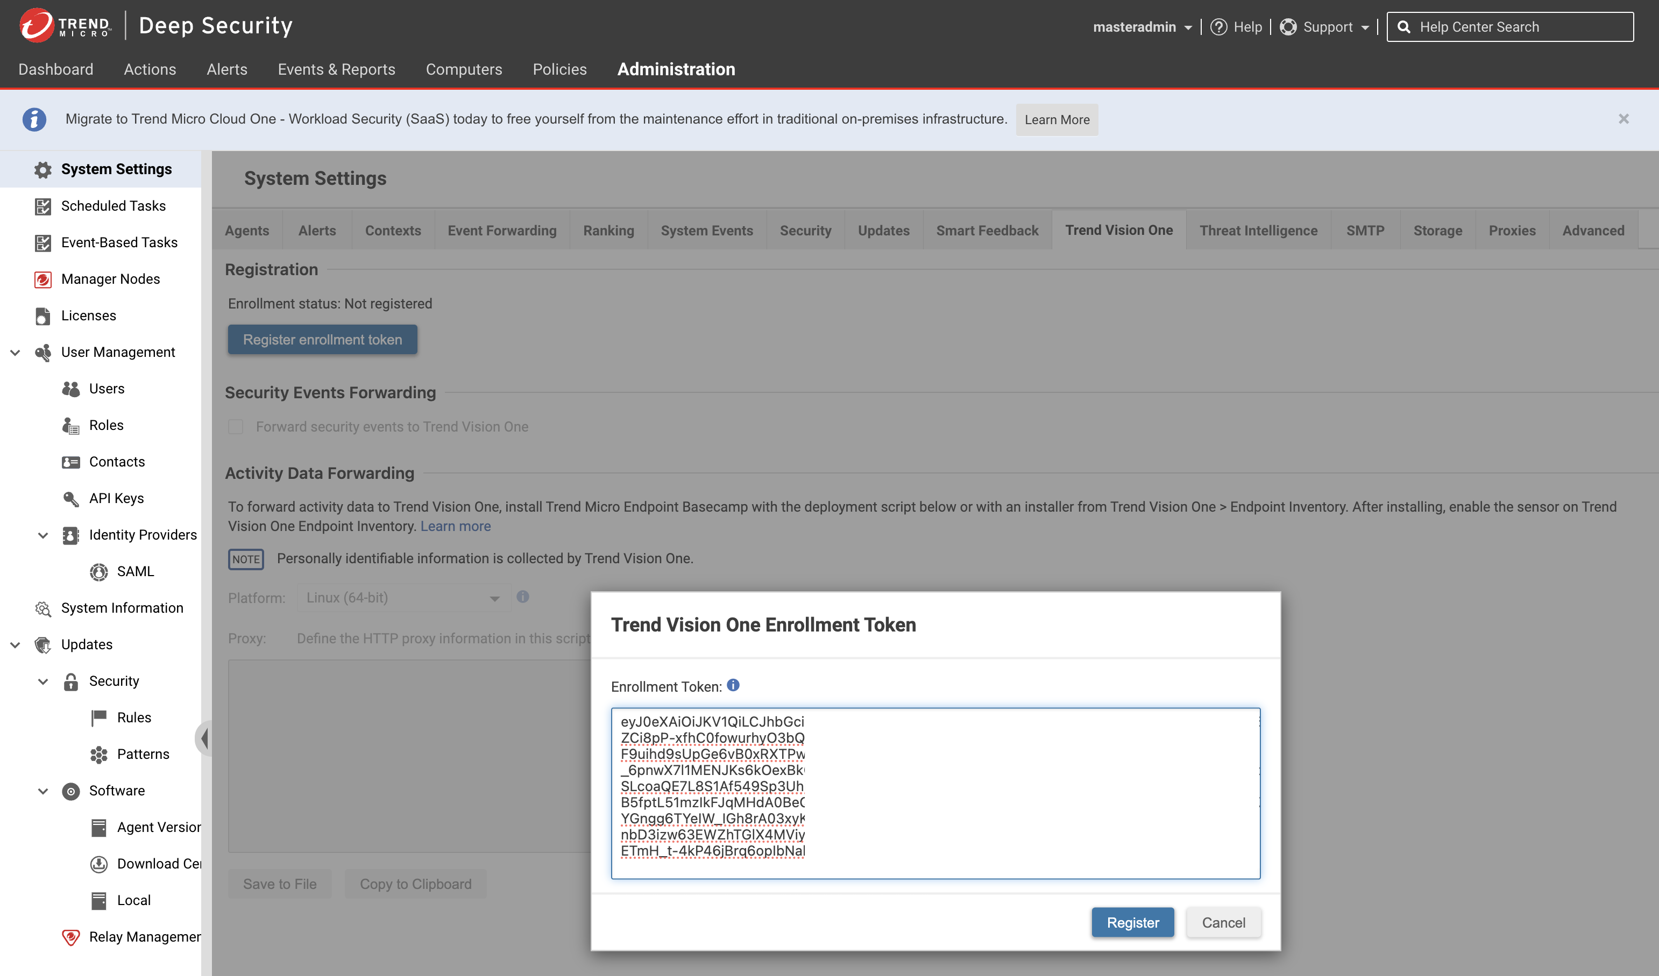
Task: Dismiss the migration banner
Action: [x=1624, y=119]
